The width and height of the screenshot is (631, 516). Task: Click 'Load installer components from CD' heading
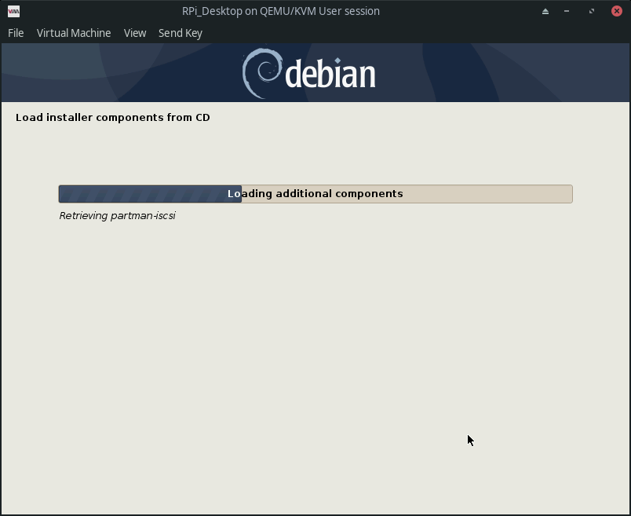113,117
